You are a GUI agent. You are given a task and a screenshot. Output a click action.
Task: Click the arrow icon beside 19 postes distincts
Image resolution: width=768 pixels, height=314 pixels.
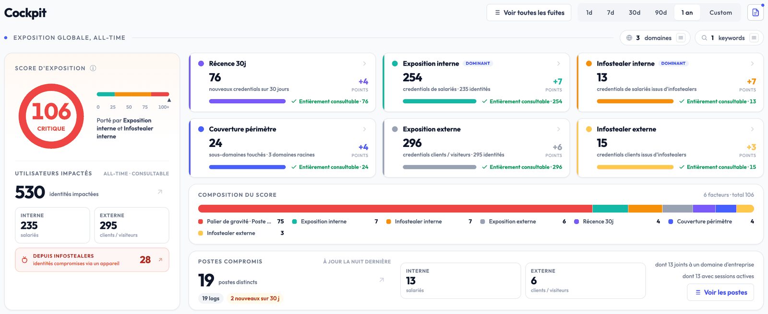point(382,280)
